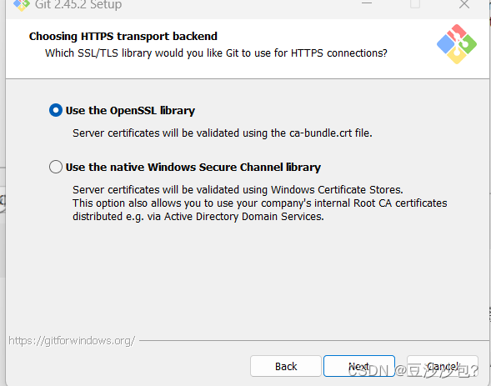The image size is (491, 386).
Task: Click the ca-bundle.crt file description text
Action: [x=223, y=133]
